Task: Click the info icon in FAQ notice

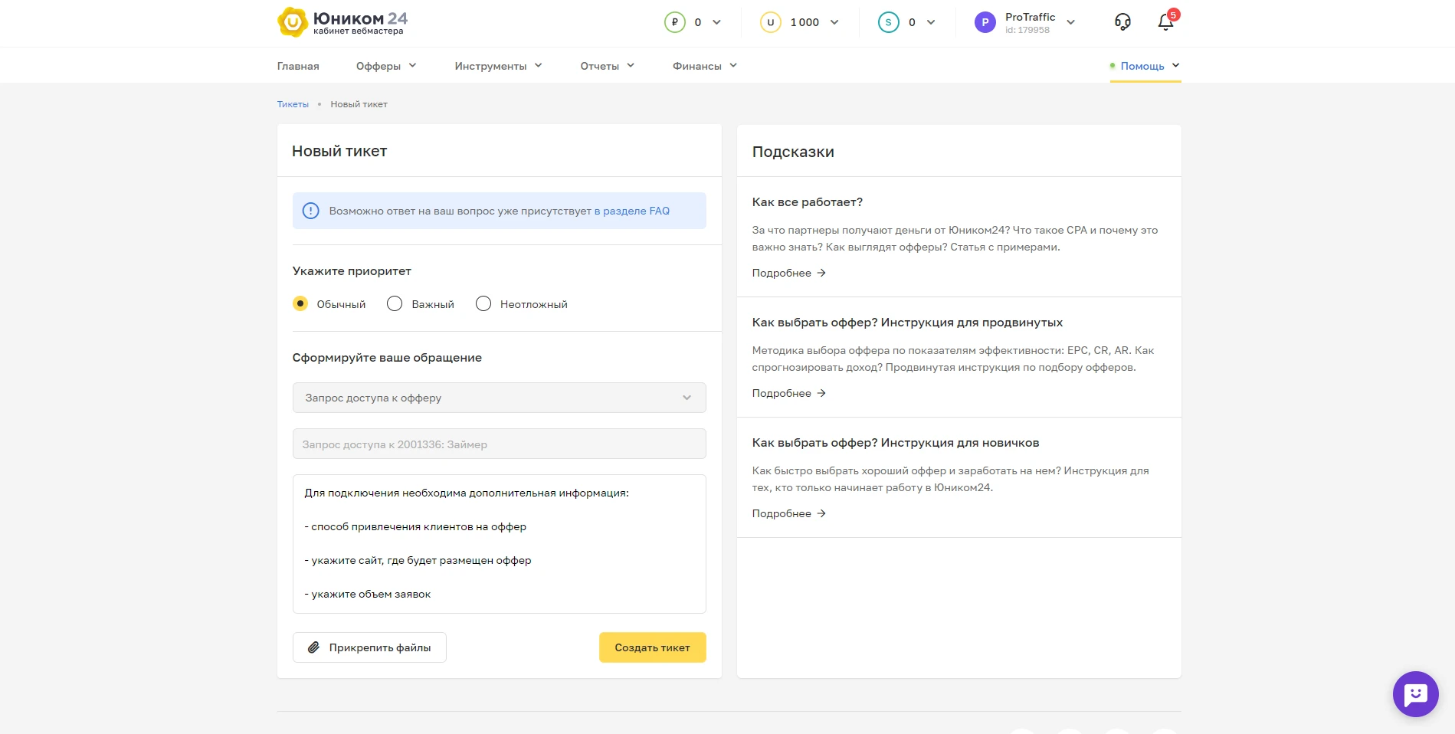Action: 311,211
